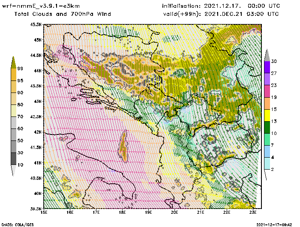Click the pink 19–23 wind speed swatch
Viewport: 300px width, 227px height.
[x=267, y=91]
